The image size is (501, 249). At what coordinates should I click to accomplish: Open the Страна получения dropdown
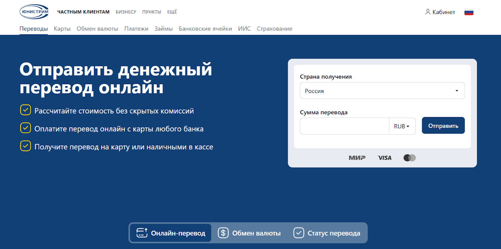click(x=382, y=91)
